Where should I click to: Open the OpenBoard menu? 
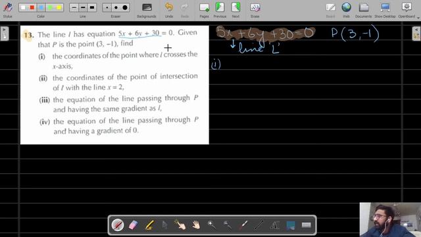pyautogui.click(x=407, y=10)
